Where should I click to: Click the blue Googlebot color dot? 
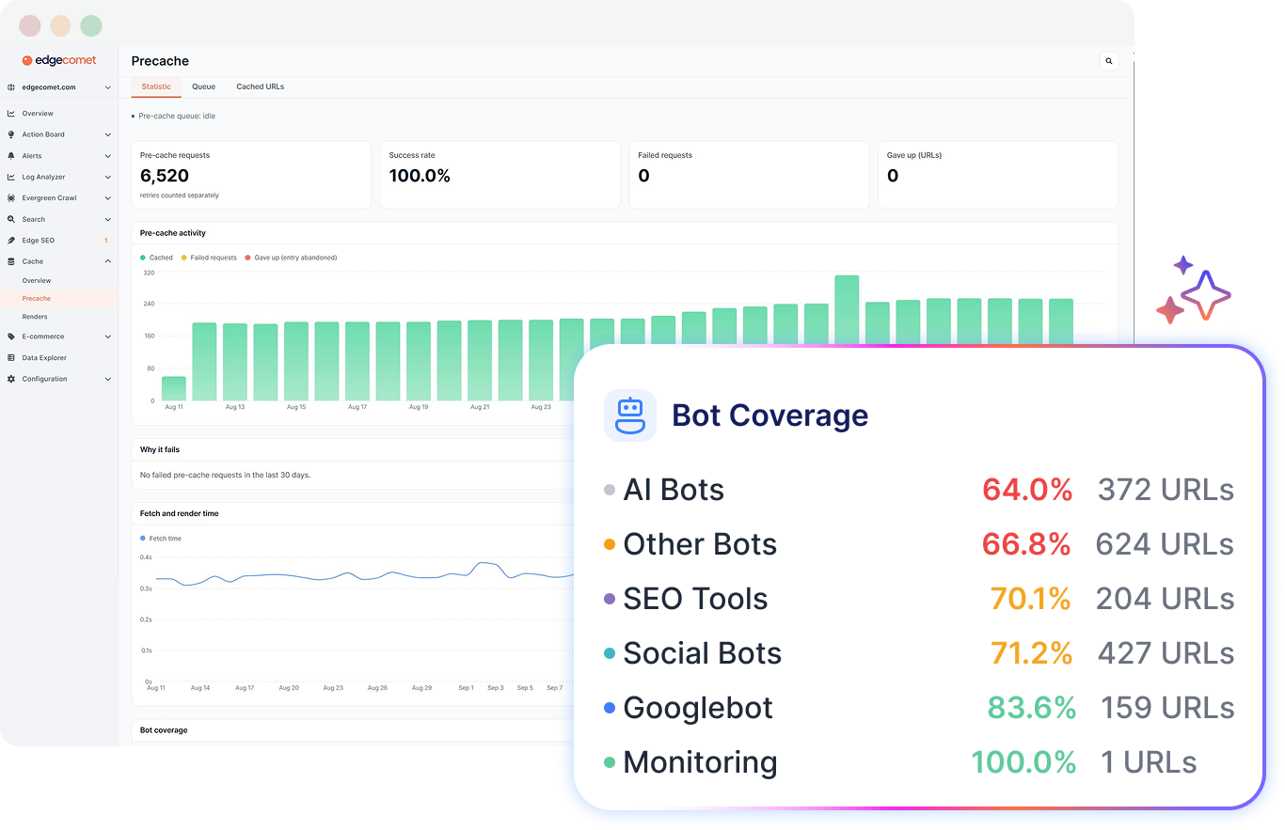pos(610,708)
